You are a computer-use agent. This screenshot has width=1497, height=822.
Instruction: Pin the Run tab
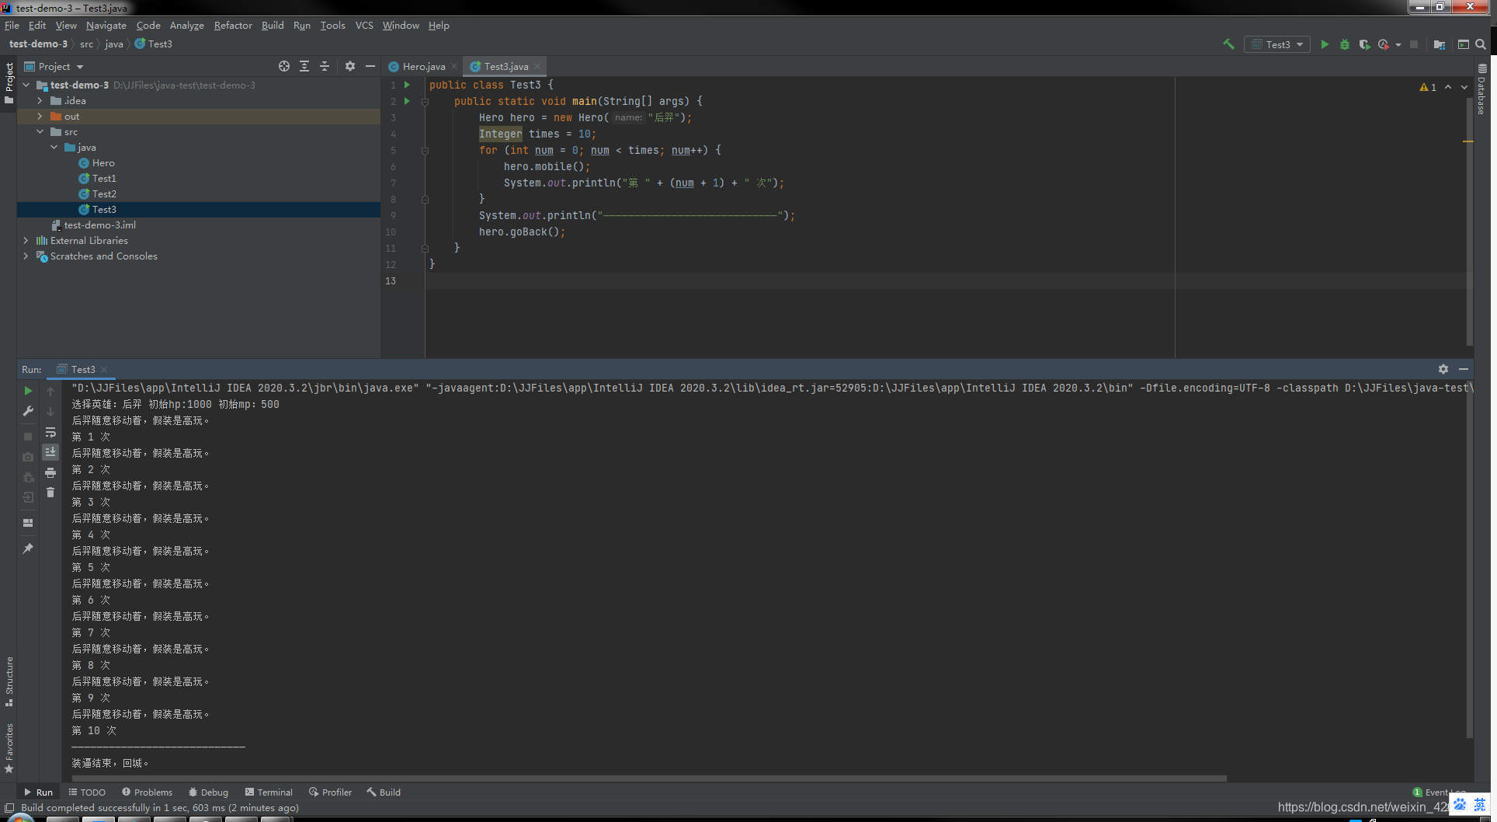point(28,549)
